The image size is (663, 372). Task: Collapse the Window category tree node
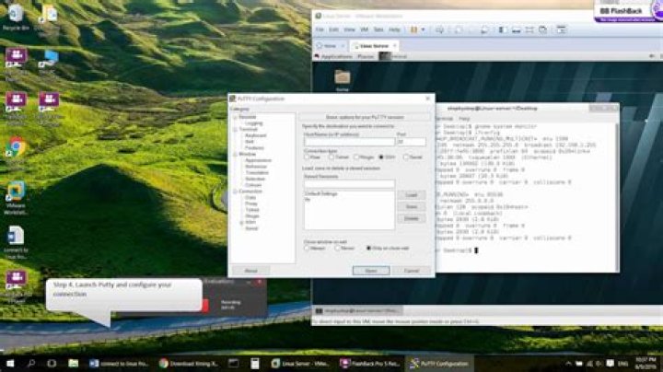click(233, 154)
